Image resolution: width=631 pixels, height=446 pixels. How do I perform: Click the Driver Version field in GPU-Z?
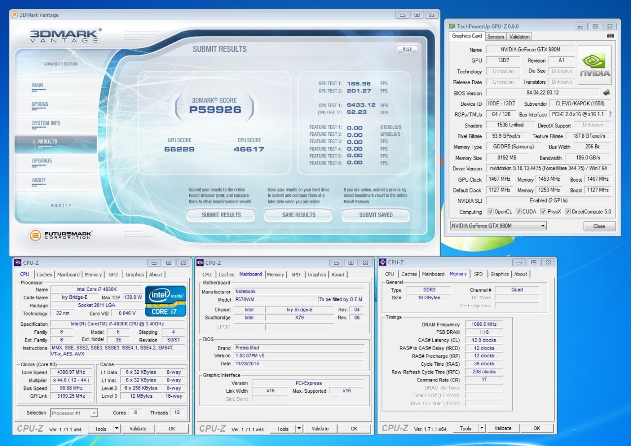(549, 168)
